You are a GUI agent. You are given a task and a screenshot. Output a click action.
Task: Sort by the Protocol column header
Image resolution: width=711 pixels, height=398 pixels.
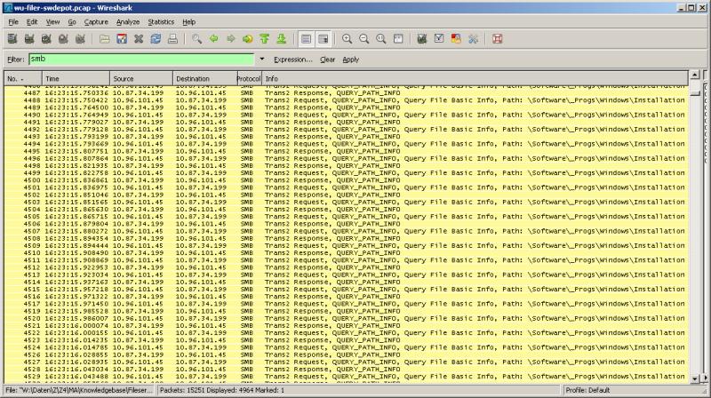(x=250, y=78)
